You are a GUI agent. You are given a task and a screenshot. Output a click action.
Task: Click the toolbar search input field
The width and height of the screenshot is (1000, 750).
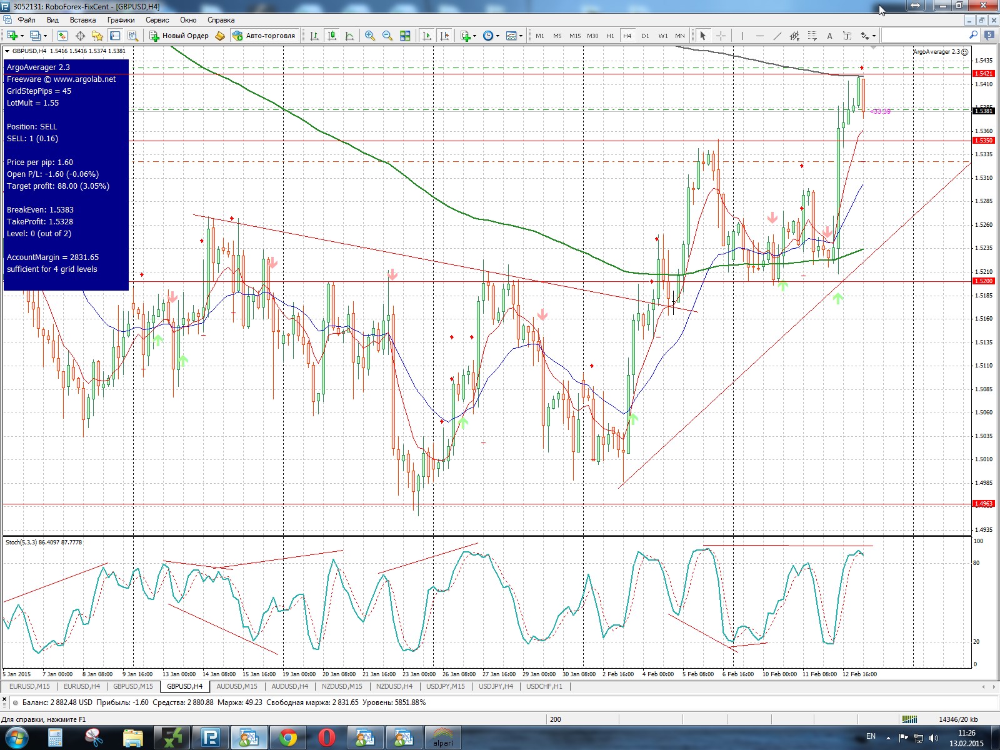click(929, 36)
